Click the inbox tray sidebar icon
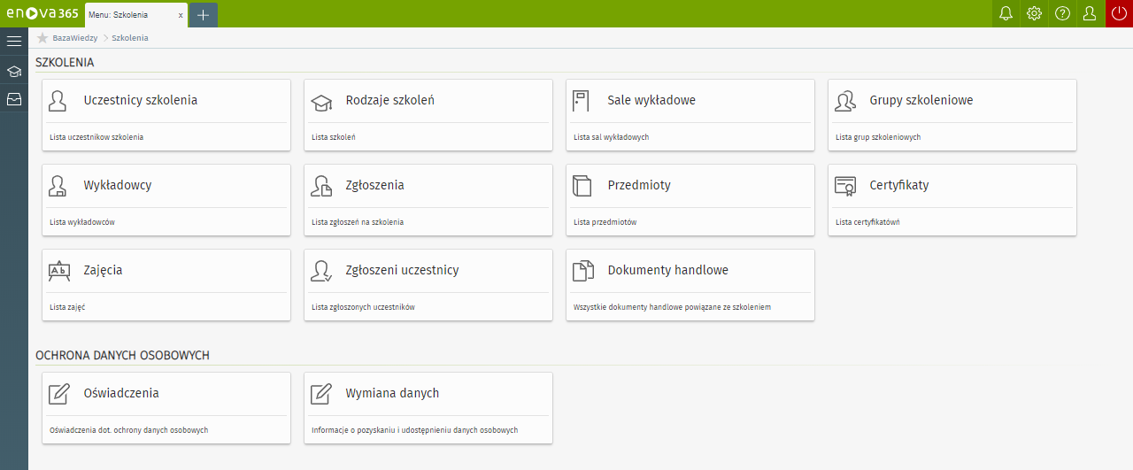 [14, 99]
